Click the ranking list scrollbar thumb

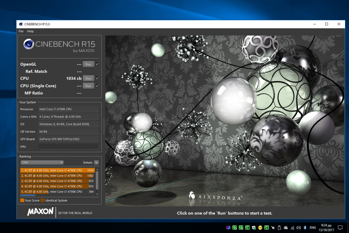point(97,181)
